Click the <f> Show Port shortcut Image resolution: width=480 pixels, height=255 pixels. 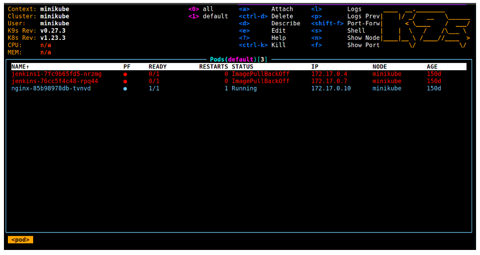click(x=345, y=45)
